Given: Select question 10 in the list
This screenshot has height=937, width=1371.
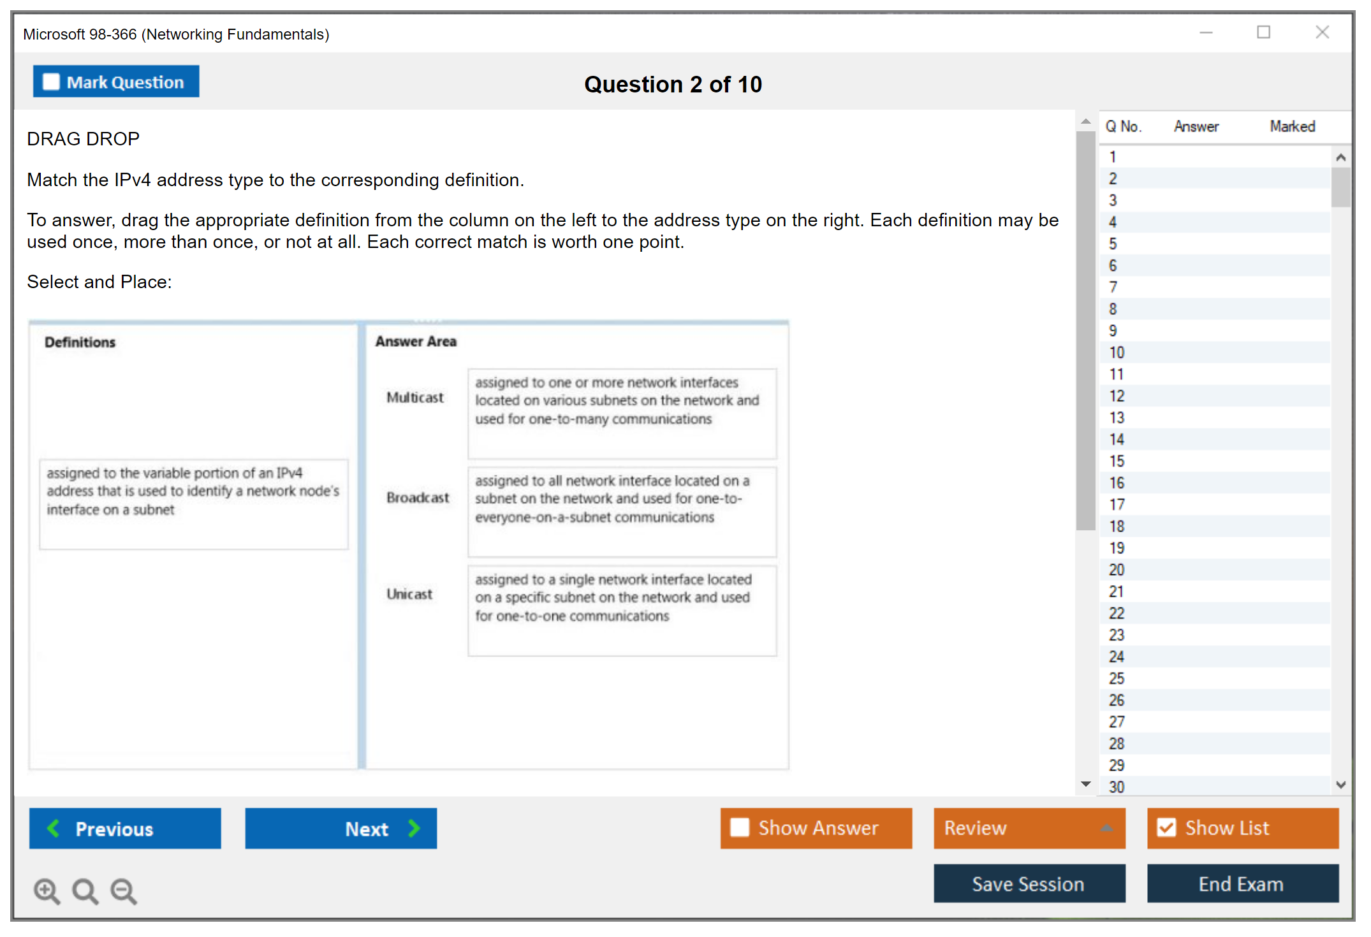Looking at the screenshot, I should click(x=1117, y=352).
